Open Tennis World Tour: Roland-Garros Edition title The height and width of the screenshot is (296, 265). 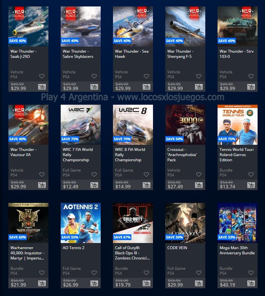point(237,154)
